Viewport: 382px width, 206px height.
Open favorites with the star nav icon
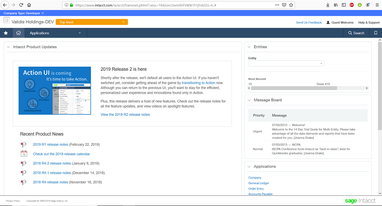6,33
